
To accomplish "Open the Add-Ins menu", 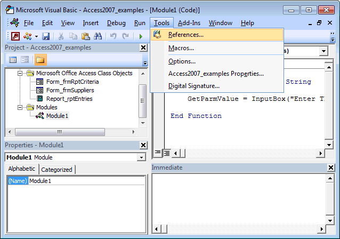I will [189, 23].
